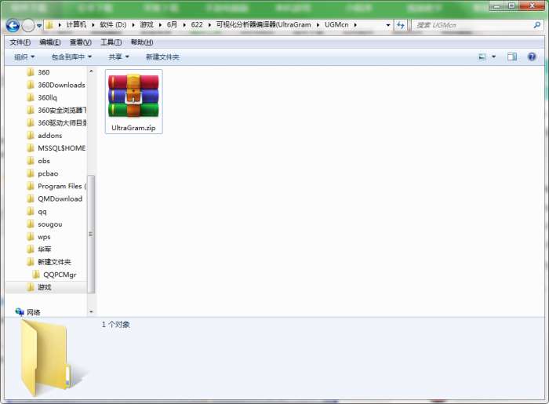Click the 新建文件夹 button

tap(162, 56)
